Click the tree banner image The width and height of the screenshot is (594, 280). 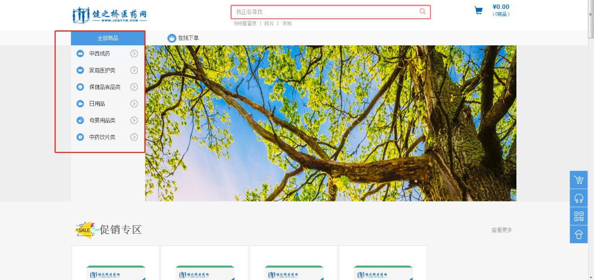[x=331, y=123]
